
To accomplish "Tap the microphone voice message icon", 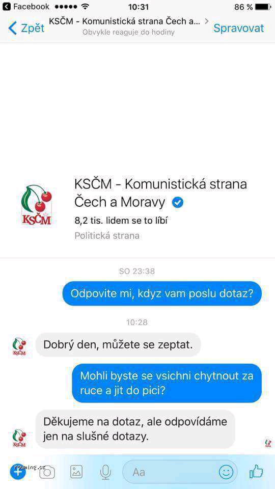I will point(106,472).
